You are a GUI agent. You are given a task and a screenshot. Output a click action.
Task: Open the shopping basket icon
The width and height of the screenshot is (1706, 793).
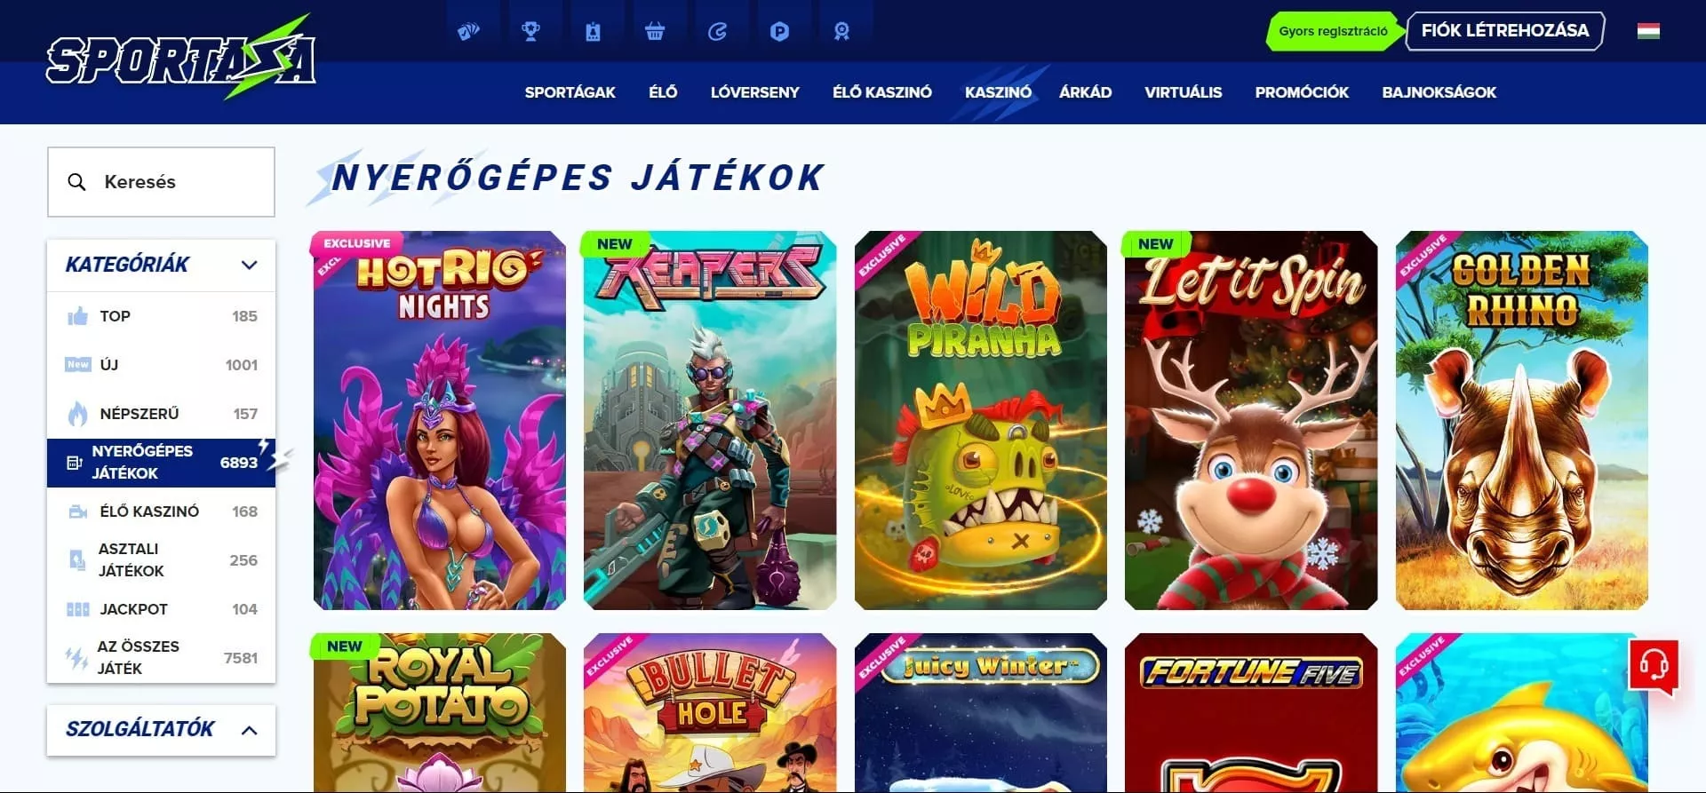point(655,32)
